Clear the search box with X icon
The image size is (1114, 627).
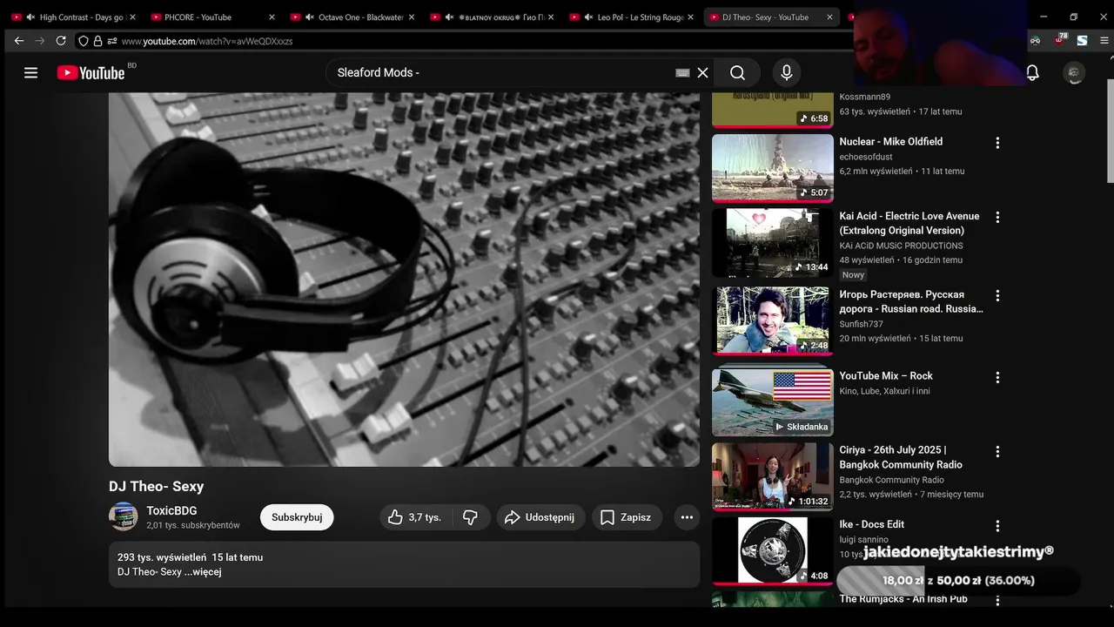[x=702, y=73]
